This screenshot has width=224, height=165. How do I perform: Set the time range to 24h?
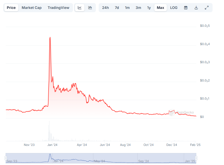106,8
